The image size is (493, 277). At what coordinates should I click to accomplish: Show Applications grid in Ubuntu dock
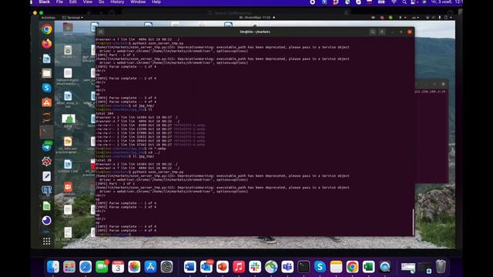point(46,241)
